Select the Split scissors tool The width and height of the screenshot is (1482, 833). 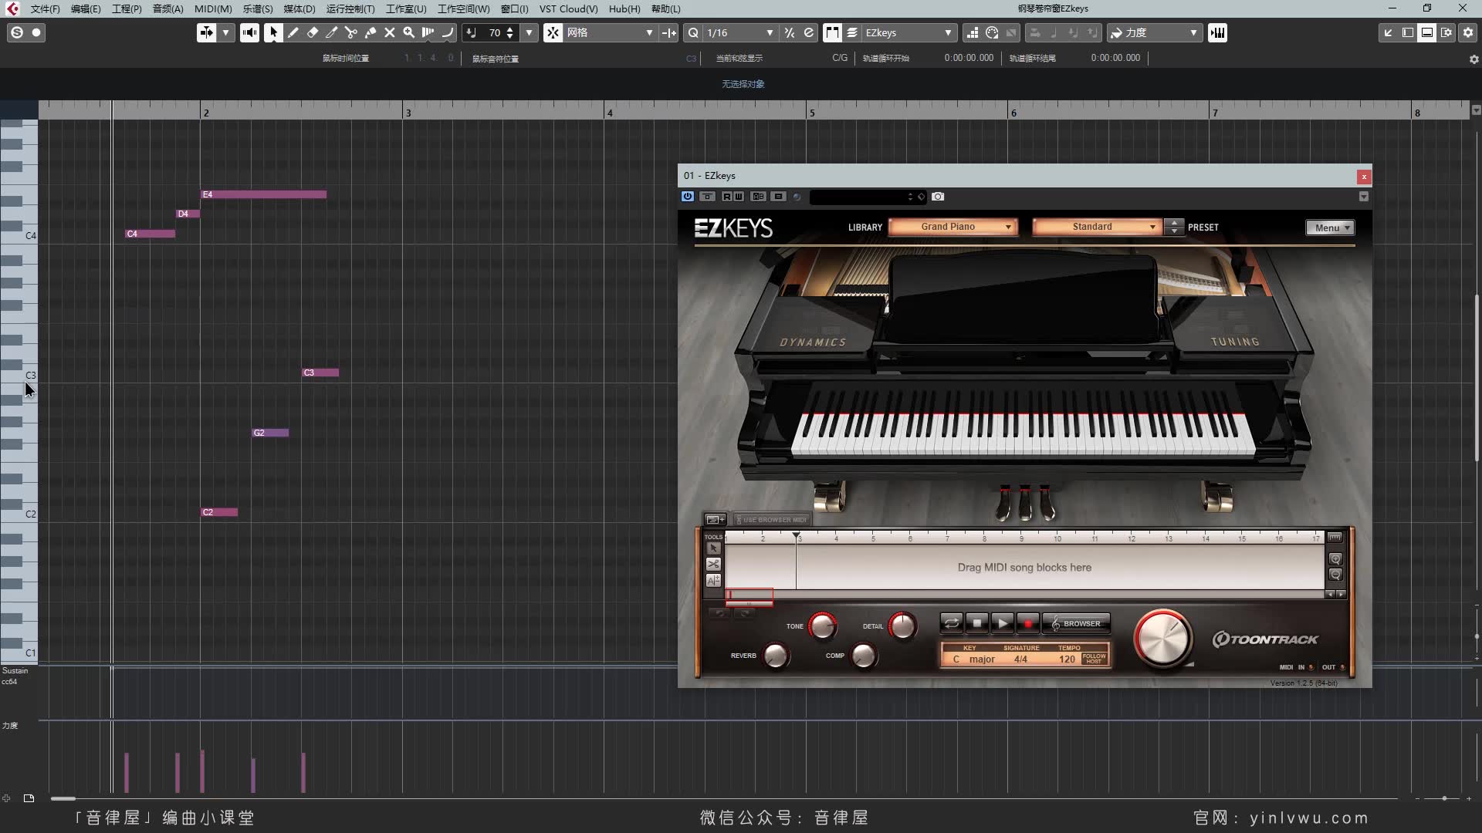tap(351, 32)
